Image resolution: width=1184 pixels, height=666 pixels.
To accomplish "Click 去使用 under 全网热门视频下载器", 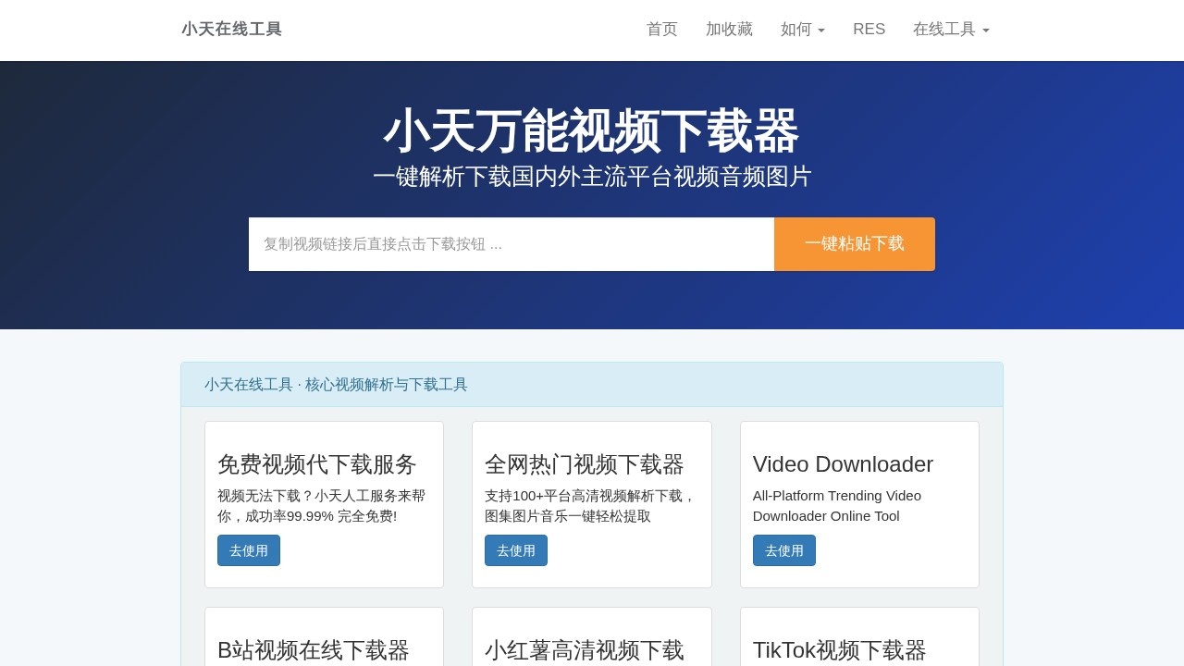I will coord(515,550).
